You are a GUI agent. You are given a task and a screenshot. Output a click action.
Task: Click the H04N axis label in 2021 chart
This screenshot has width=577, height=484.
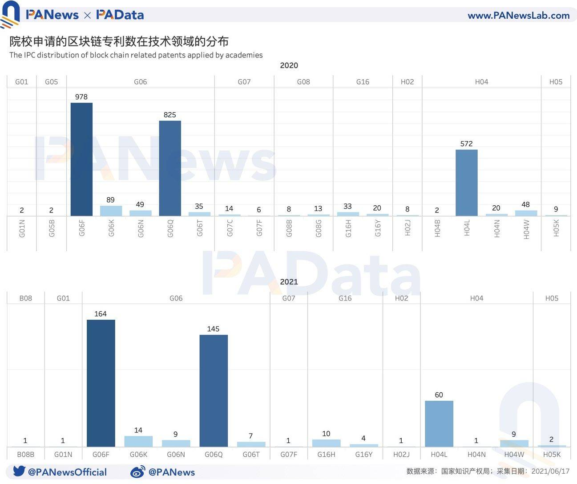pyautogui.click(x=476, y=454)
